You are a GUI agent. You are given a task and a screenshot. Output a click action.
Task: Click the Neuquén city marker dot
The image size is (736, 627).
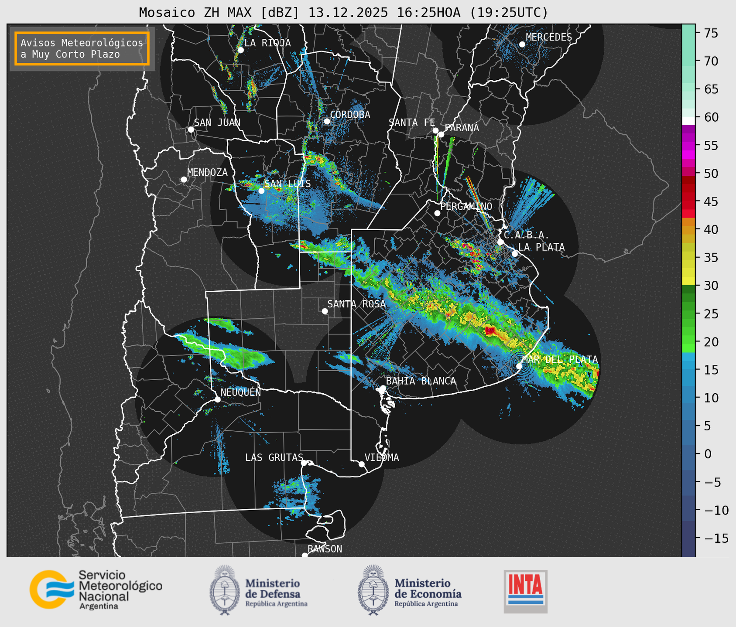[x=217, y=399]
